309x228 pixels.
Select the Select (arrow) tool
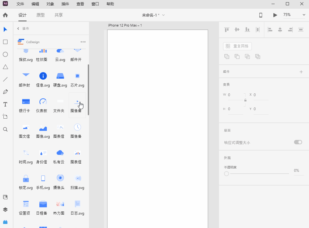pos(5,29)
